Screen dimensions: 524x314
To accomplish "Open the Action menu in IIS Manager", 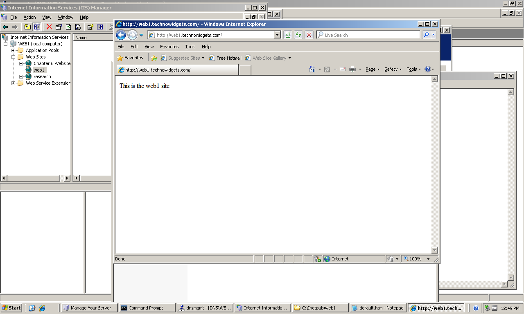I will [x=29, y=17].
